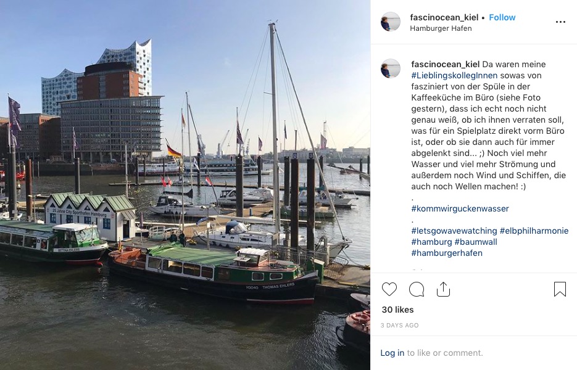The height and width of the screenshot is (370, 577).
Task: Open the #baumwall hashtag
Action: pos(476,242)
